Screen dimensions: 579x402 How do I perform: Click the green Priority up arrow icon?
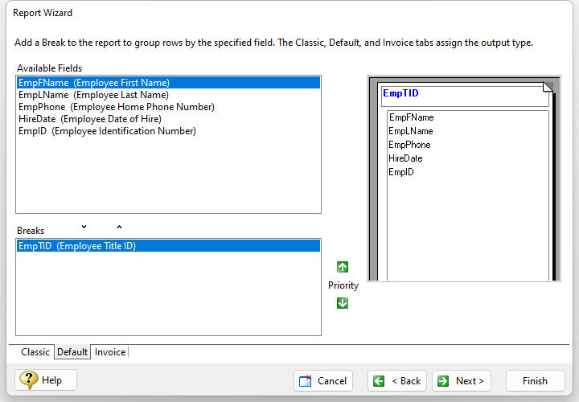coord(343,266)
